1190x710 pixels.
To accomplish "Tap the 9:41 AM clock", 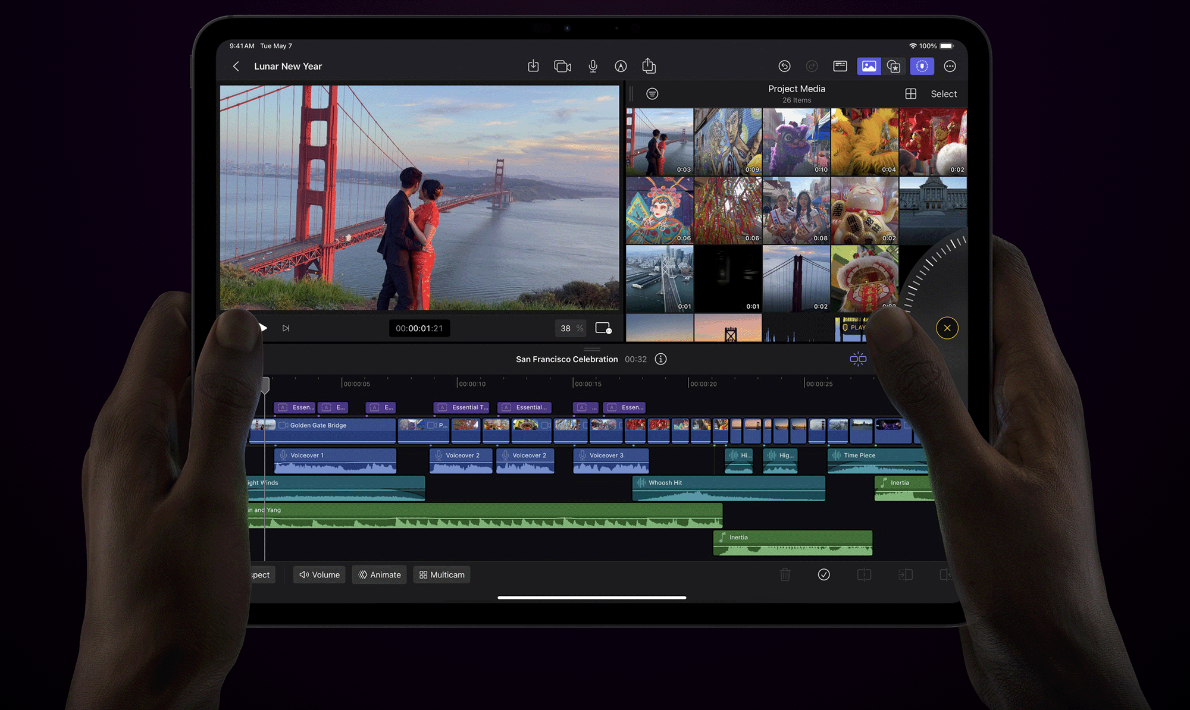I will (x=242, y=46).
